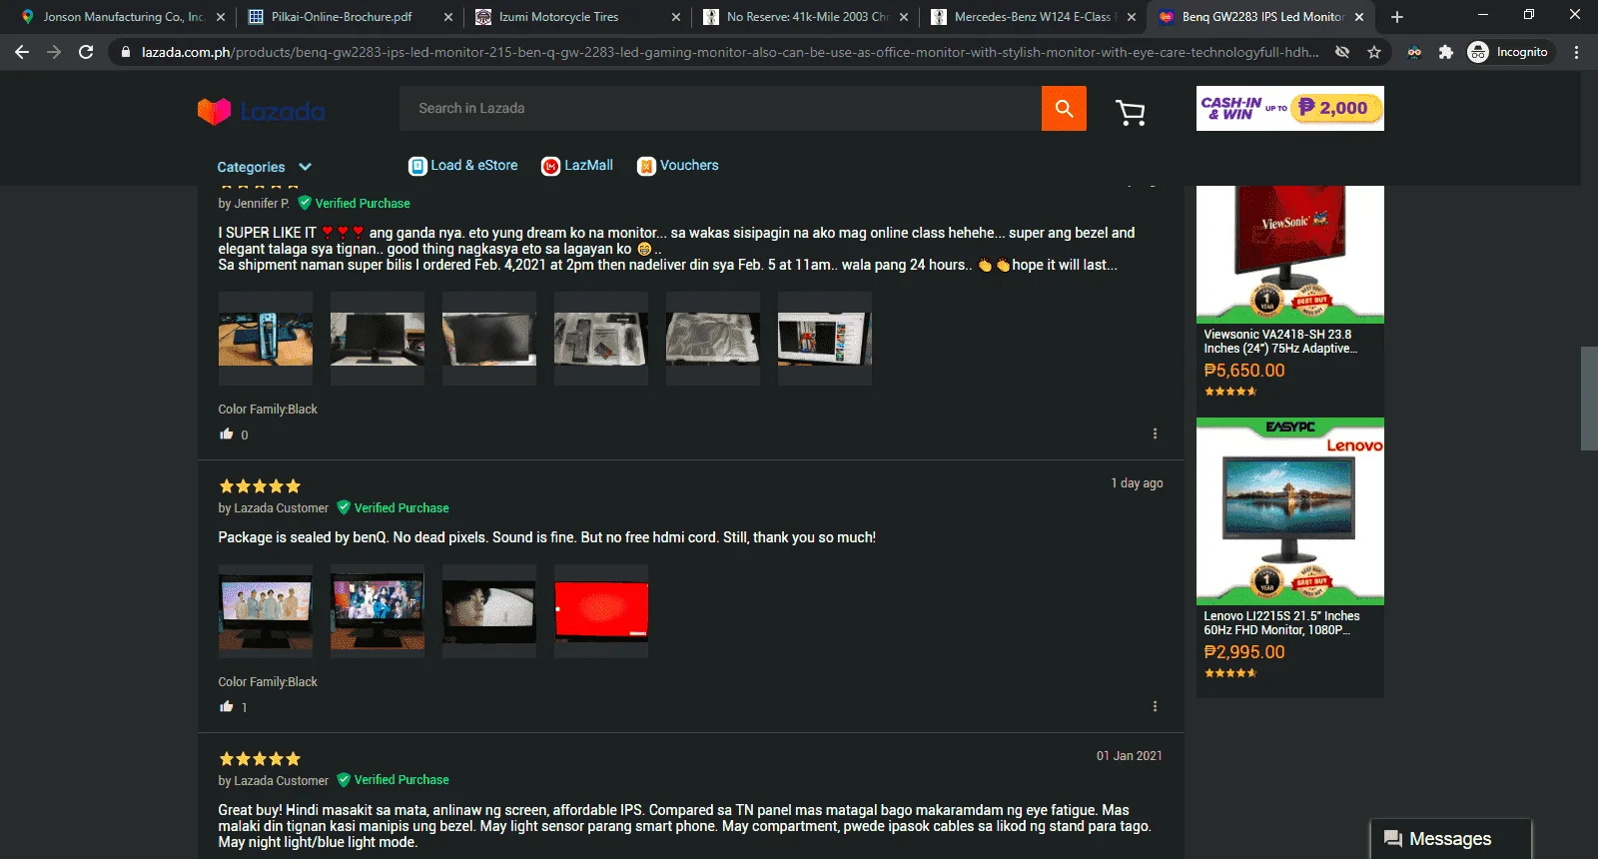
Task: Close the Mercedes-Benz W124 E-Class tab
Action: point(1132,17)
